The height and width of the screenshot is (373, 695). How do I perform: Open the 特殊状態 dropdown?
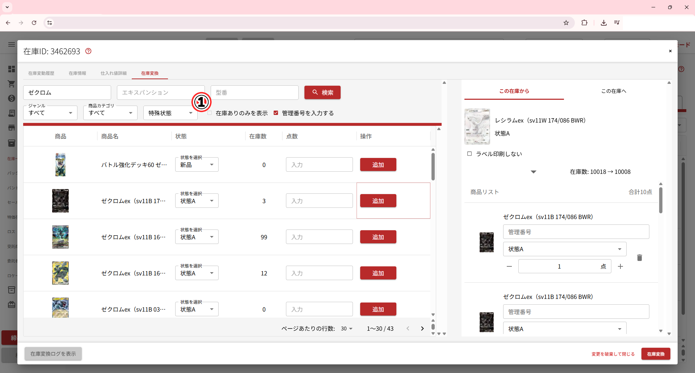point(170,113)
